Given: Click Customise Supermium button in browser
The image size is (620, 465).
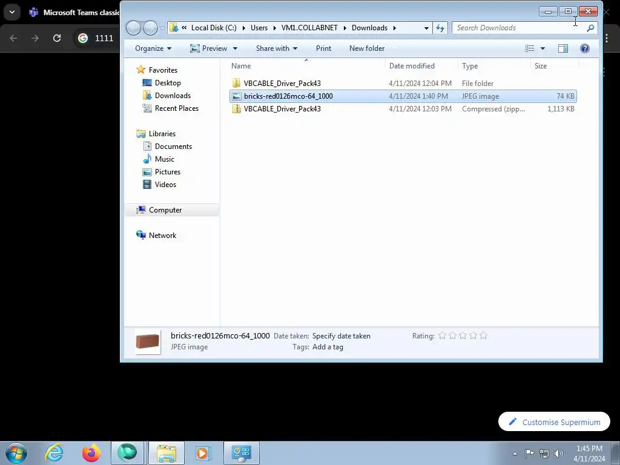Looking at the screenshot, I should tap(554, 422).
